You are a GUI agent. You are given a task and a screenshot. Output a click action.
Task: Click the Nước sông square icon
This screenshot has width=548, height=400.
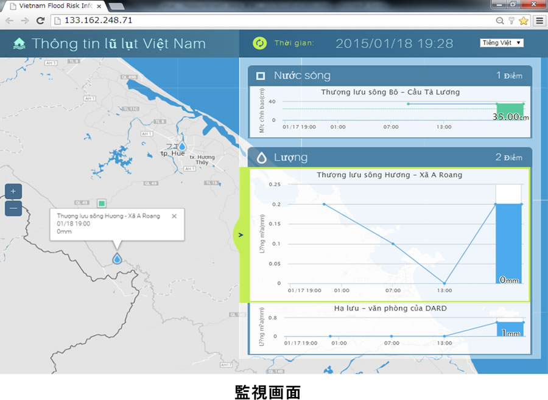click(261, 76)
